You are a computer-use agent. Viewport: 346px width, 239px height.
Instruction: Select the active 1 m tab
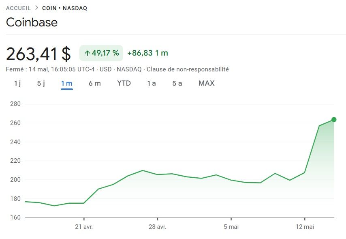point(66,83)
